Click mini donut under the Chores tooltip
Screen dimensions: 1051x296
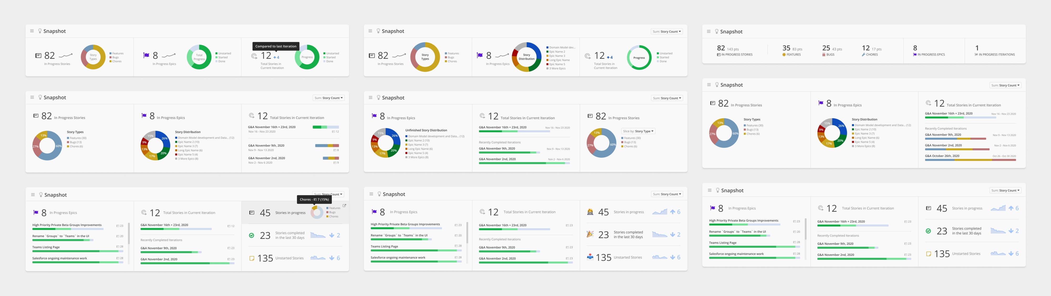pyautogui.click(x=317, y=212)
